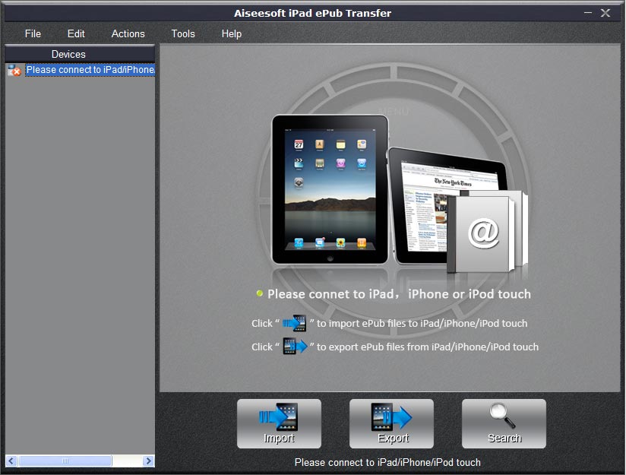Open the Tools menu

click(183, 33)
